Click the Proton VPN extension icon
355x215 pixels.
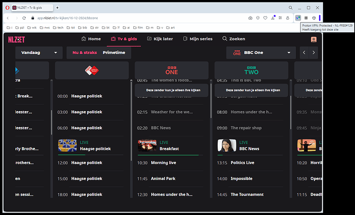[298, 18]
